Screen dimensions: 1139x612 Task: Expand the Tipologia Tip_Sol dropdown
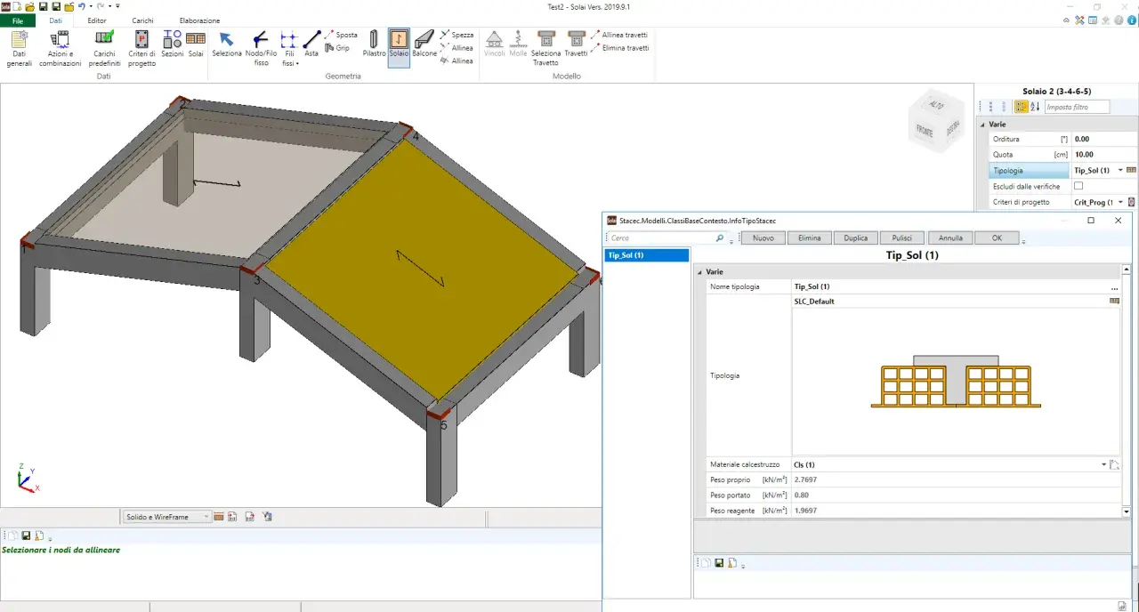pyautogui.click(x=1120, y=170)
